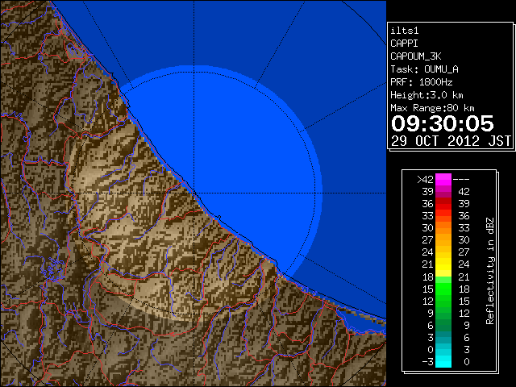The image size is (516, 387).
Task: Click the 'Height:3.0 km' line
Action: coord(427,95)
